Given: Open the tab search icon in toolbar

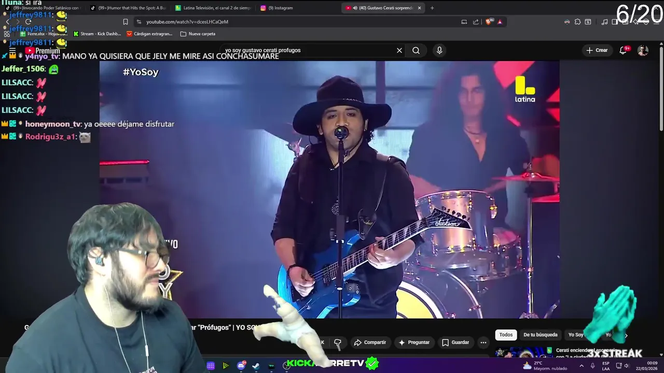Looking at the screenshot, I should (588, 22).
